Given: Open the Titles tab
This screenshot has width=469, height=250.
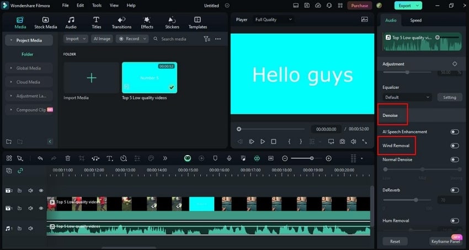Looking at the screenshot, I should coord(97,23).
